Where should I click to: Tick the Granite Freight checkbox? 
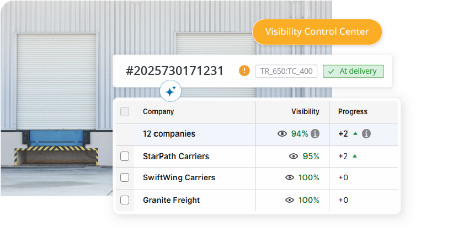coord(125,200)
